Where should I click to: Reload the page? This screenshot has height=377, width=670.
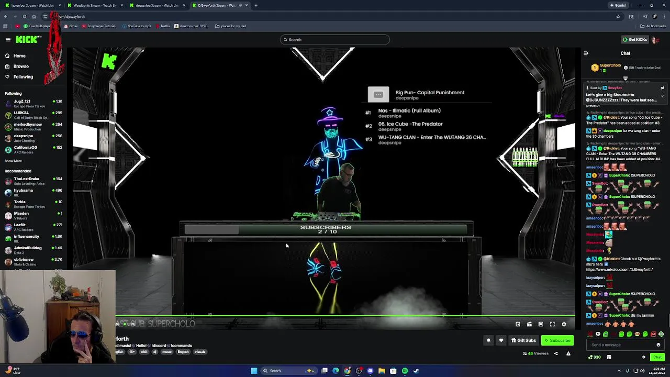click(x=25, y=16)
